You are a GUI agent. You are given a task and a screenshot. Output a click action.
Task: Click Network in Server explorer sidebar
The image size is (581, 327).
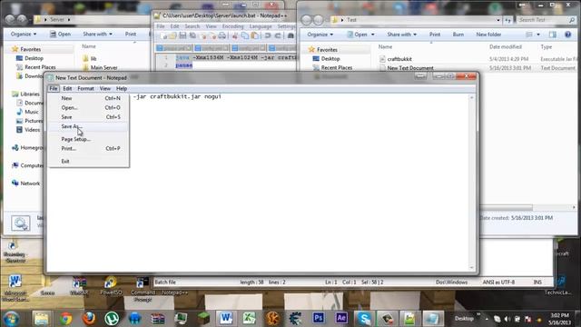(30, 183)
